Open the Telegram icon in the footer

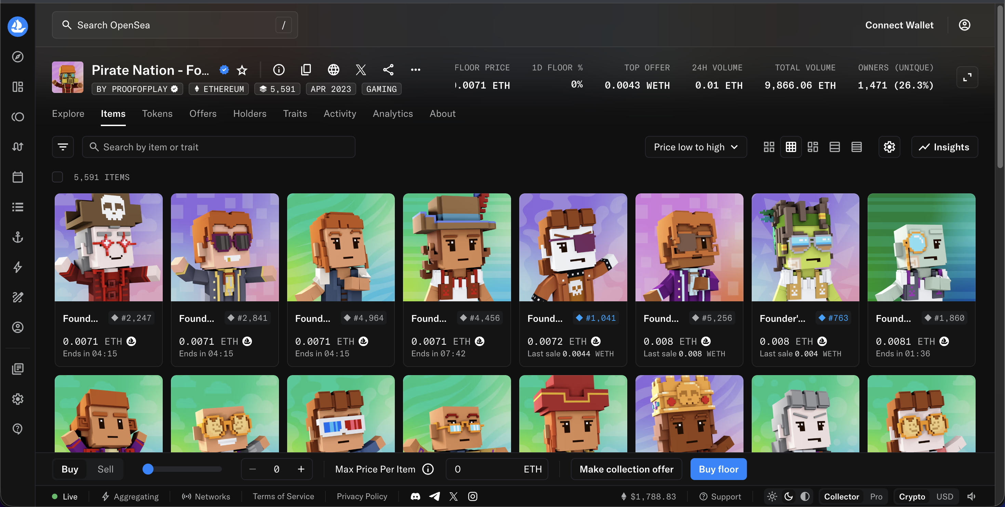[434, 496]
